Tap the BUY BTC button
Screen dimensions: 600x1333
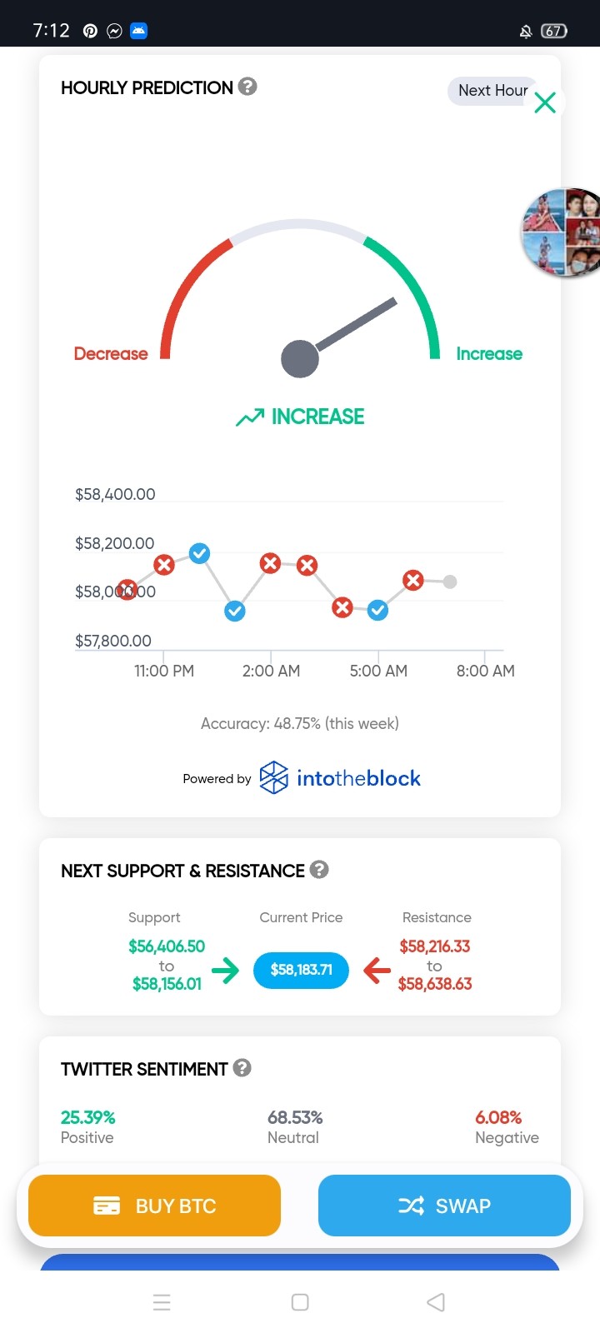pos(154,1206)
